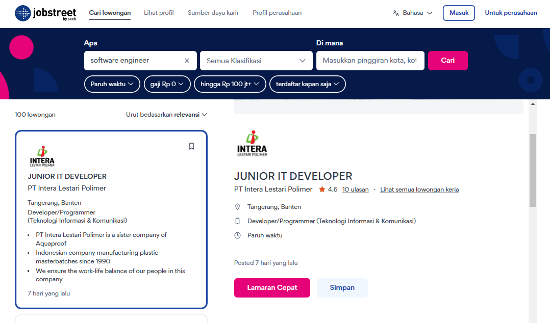Click the scrollbar up arrow
The image size is (550, 323).
(x=533, y=104)
